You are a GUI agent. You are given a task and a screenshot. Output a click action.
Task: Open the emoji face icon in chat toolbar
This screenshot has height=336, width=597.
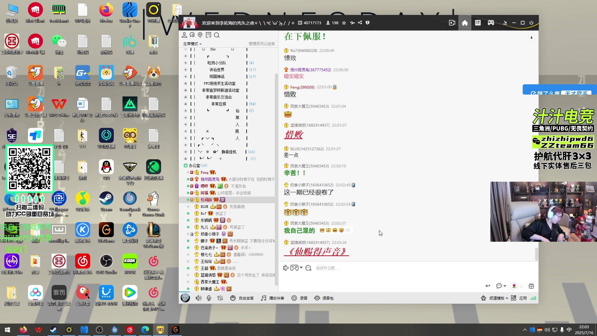[308, 268]
